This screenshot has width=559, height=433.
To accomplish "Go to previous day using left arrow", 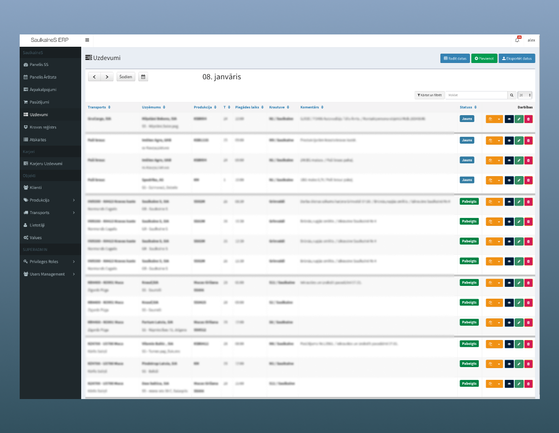I will (x=94, y=77).
